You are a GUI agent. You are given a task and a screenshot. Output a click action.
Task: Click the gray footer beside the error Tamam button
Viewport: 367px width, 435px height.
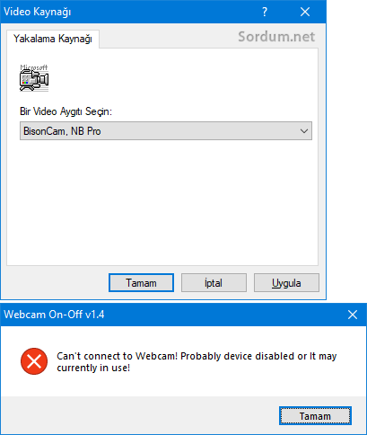tap(139, 415)
